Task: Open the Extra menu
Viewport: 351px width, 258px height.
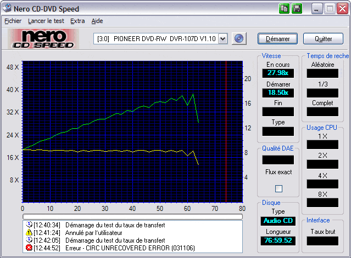Action: [77, 21]
